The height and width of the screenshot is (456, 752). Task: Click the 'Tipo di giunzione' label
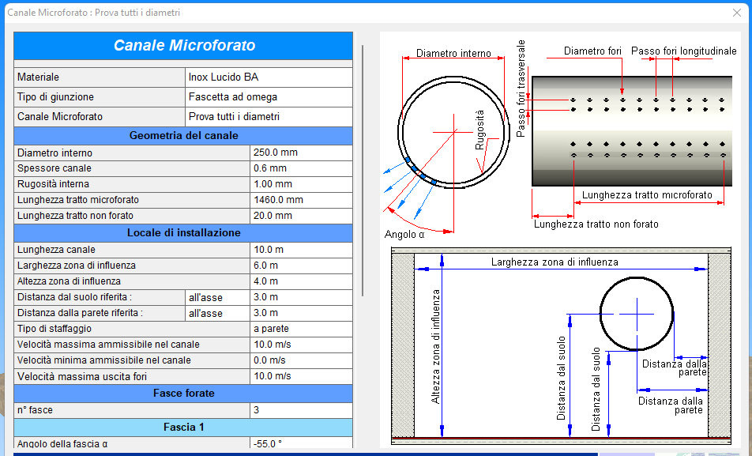tap(100, 97)
